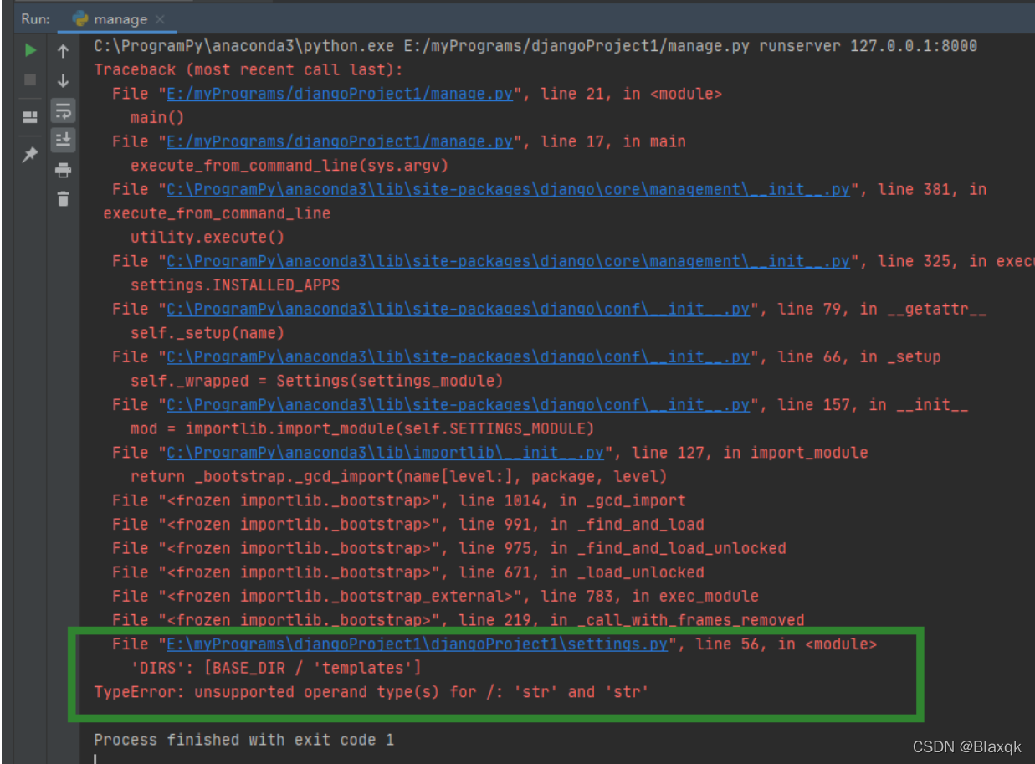Toggle soft-wrap for console output

(63, 110)
